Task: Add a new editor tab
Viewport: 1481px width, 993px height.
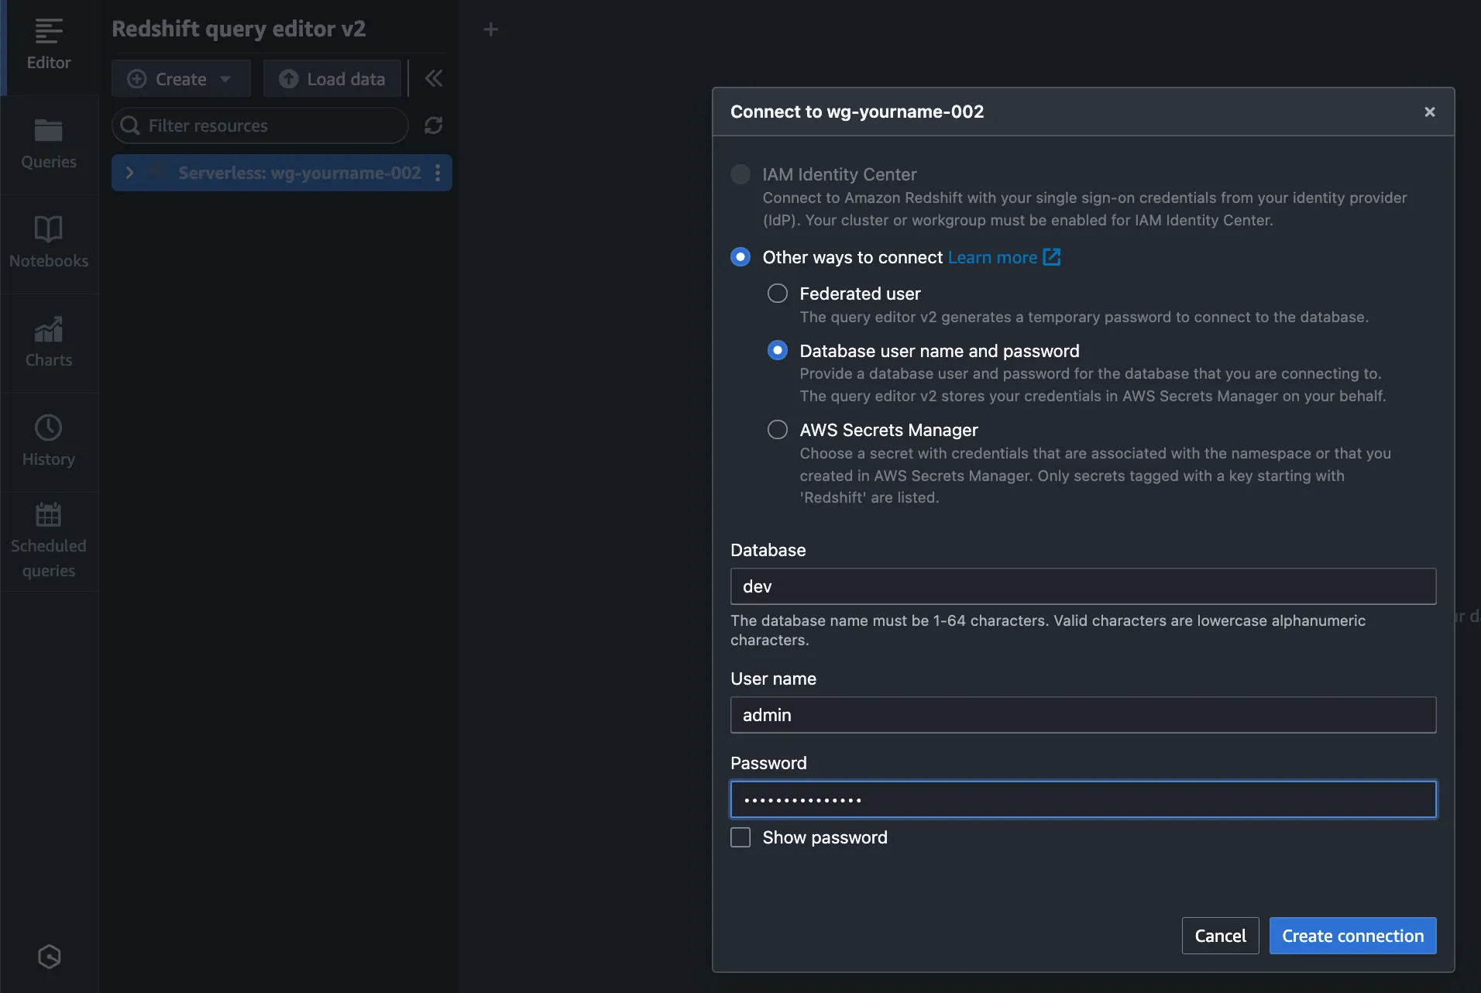Action: [x=490, y=29]
